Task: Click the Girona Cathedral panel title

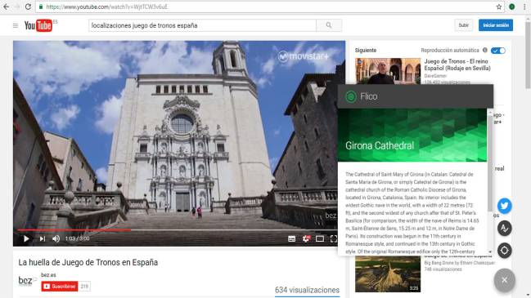Action: [380, 145]
